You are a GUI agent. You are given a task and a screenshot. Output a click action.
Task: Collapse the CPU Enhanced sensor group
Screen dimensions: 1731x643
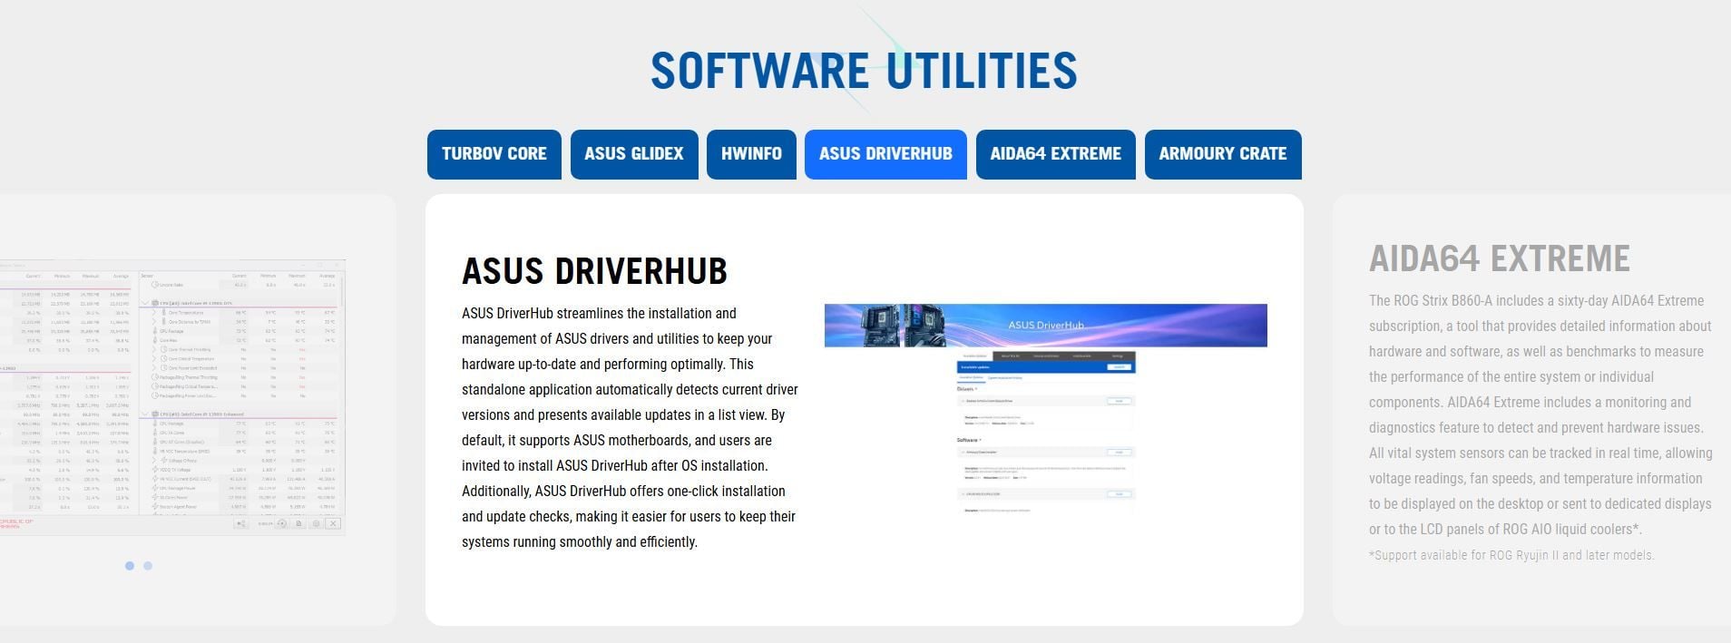145,414
